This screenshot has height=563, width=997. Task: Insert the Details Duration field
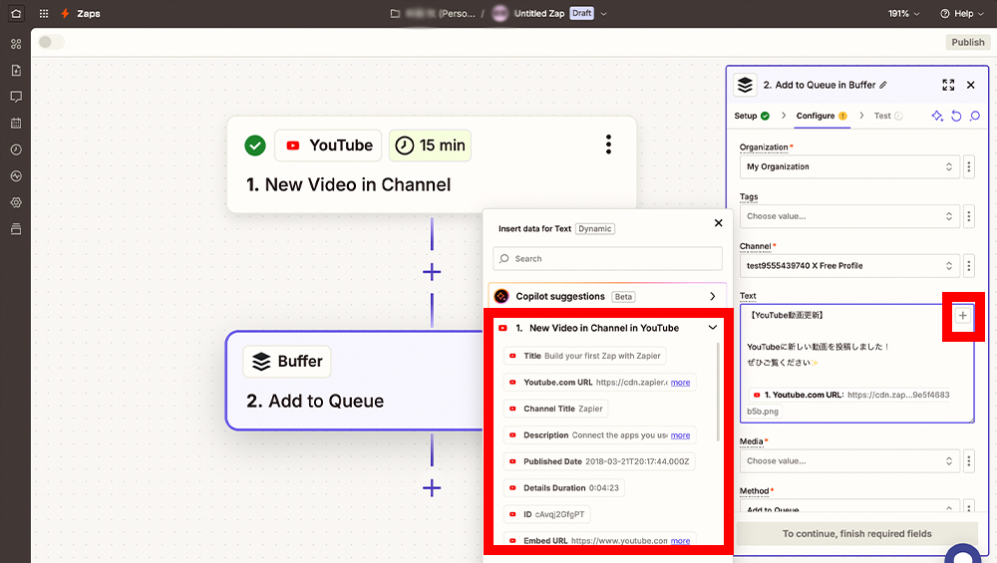click(564, 488)
